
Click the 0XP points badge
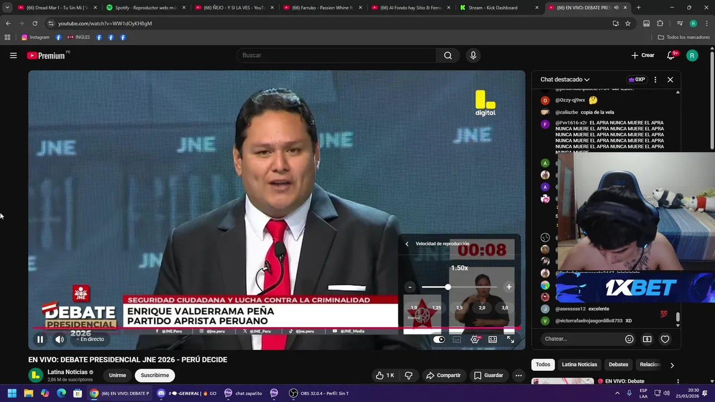(x=637, y=79)
